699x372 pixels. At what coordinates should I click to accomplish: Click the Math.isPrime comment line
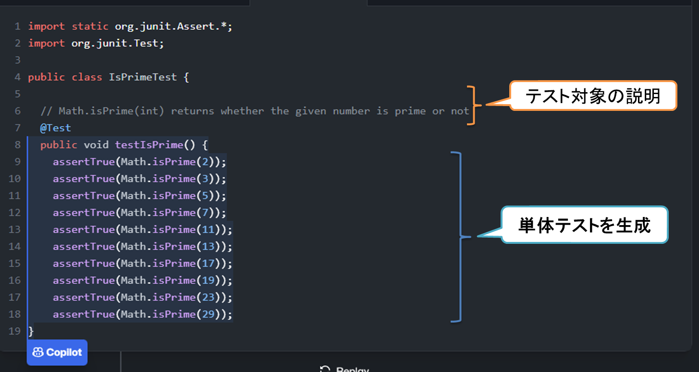(x=255, y=111)
